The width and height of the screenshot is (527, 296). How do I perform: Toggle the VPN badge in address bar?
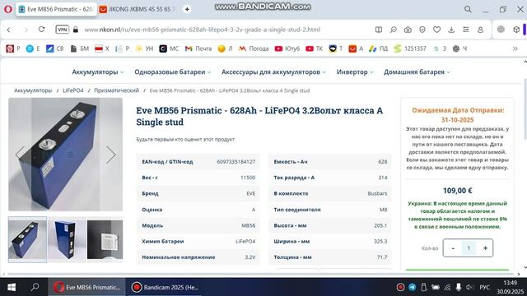tap(63, 30)
